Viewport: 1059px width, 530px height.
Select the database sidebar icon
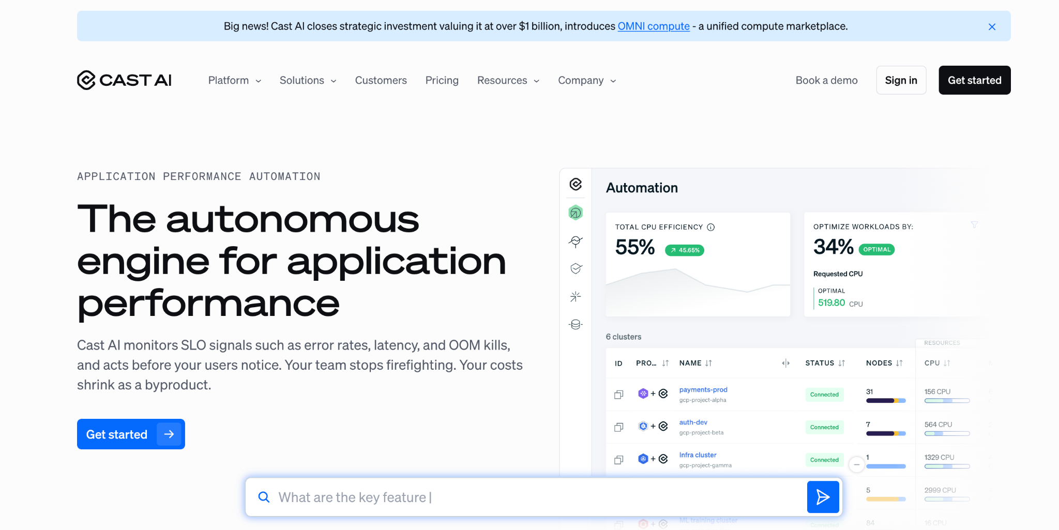(x=576, y=324)
